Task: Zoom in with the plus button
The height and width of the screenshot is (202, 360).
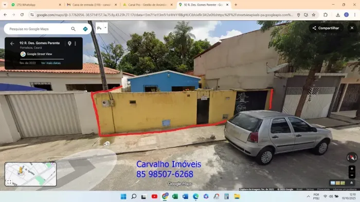Action: coord(352,169)
